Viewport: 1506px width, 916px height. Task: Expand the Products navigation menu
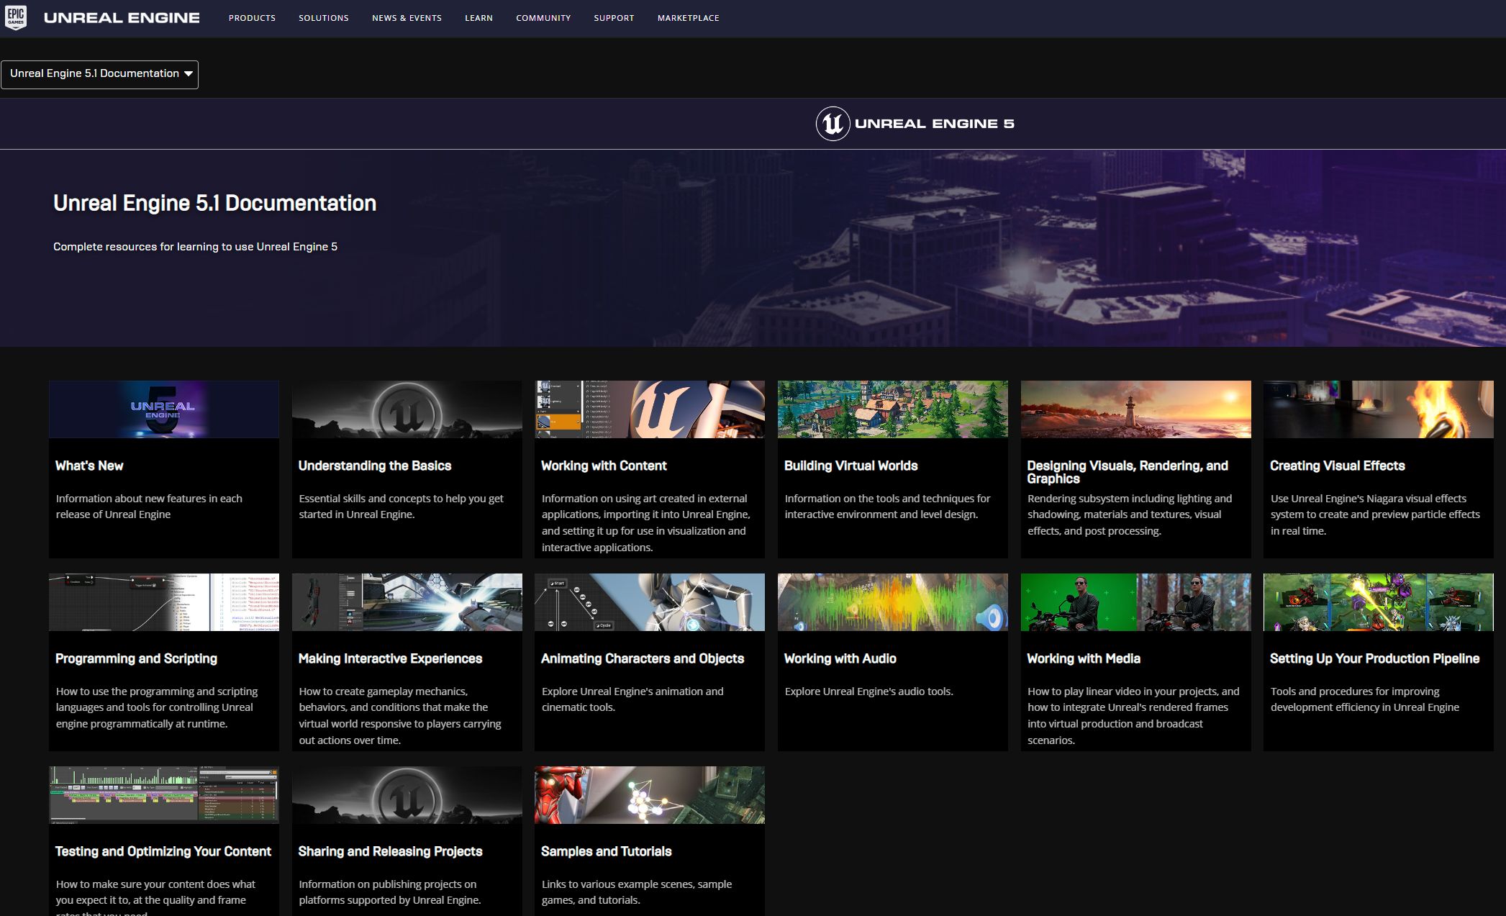click(252, 17)
